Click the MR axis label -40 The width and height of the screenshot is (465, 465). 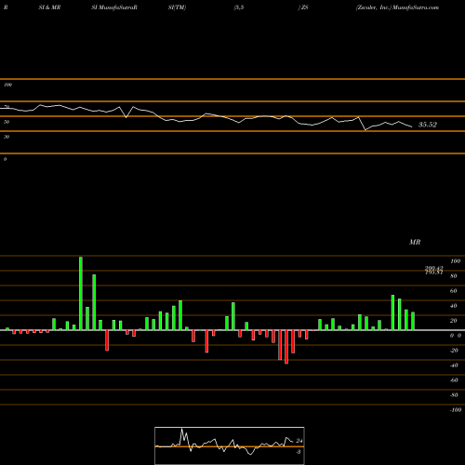[x=454, y=365]
